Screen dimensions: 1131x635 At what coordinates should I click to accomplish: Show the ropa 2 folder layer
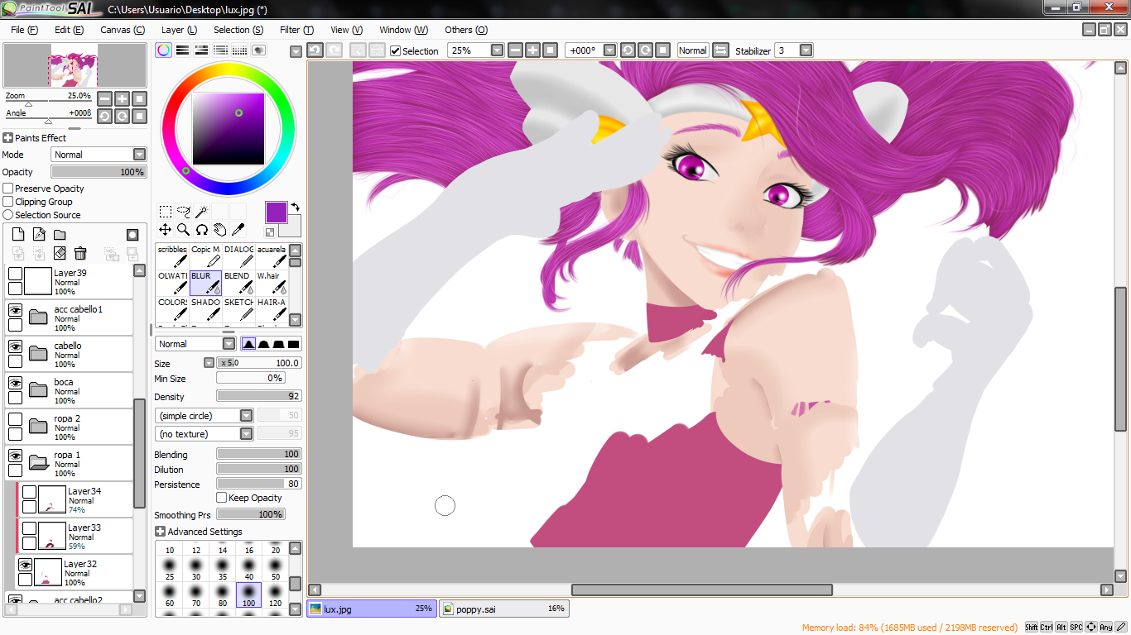point(15,420)
